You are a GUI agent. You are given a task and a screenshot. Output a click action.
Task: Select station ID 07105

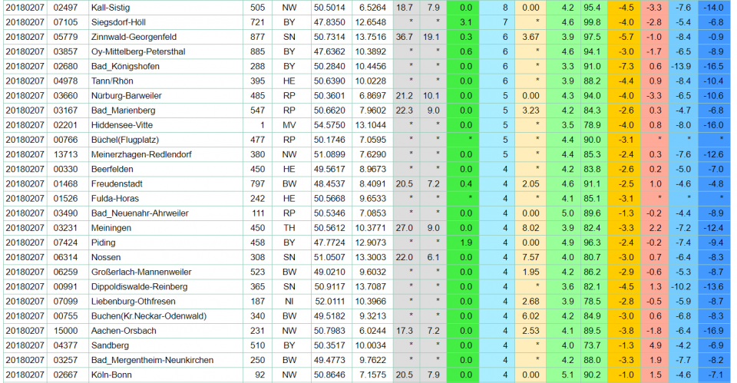tap(65, 21)
